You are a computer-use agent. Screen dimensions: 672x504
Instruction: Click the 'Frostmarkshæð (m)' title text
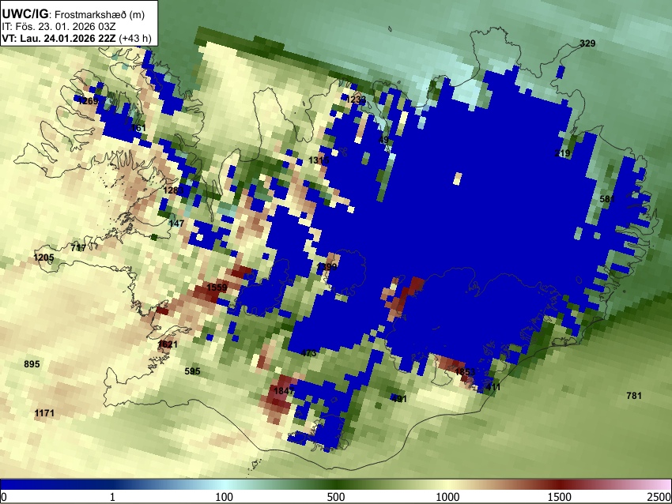click(x=100, y=14)
